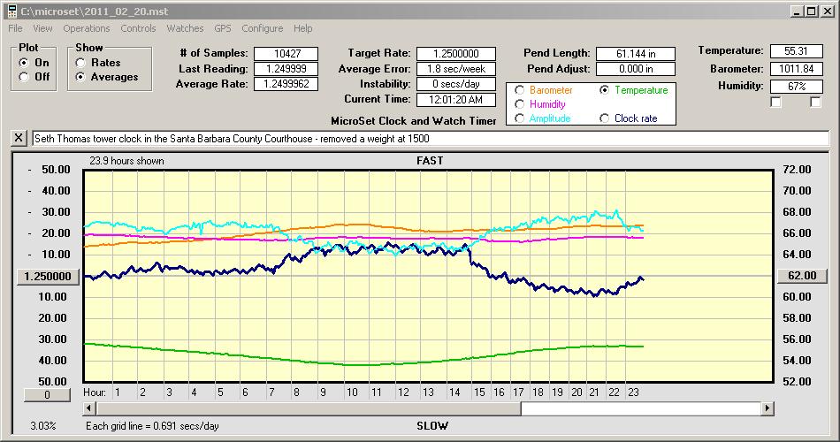Click the Instability value field

pyautogui.click(x=456, y=84)
